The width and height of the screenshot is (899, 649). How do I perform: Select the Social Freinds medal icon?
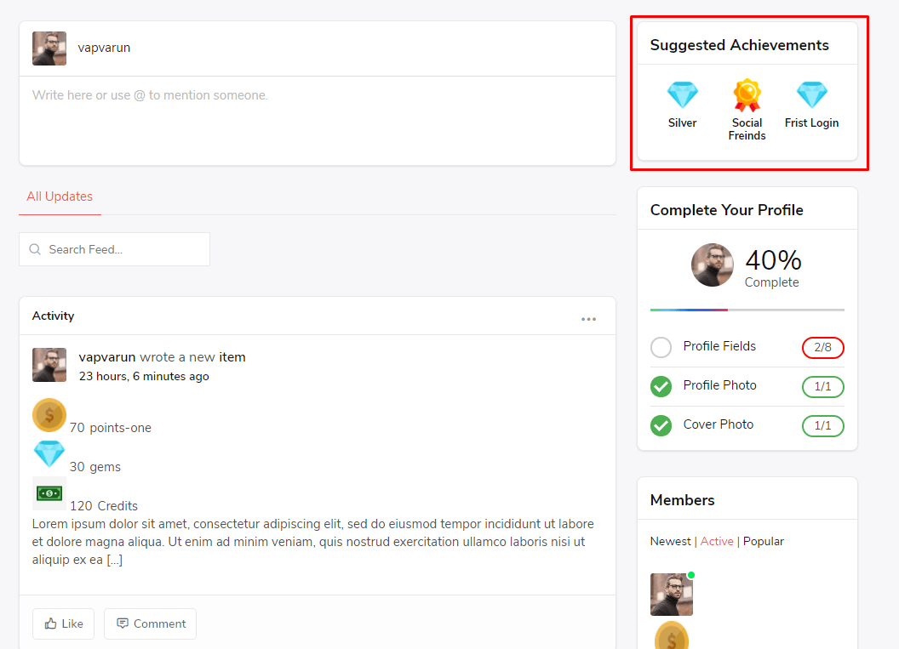[747, 95]
